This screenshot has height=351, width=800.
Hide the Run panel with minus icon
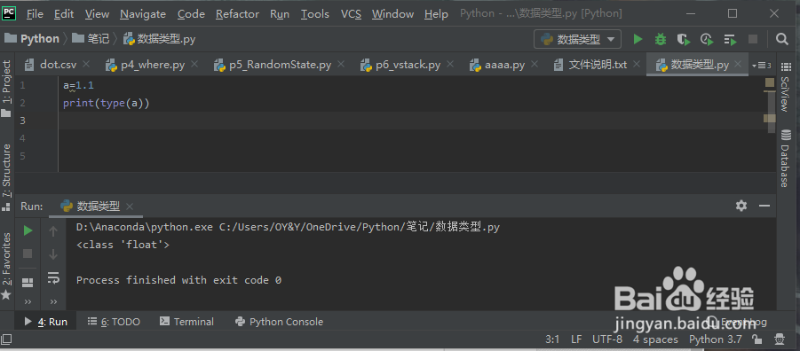pos(764,206)
